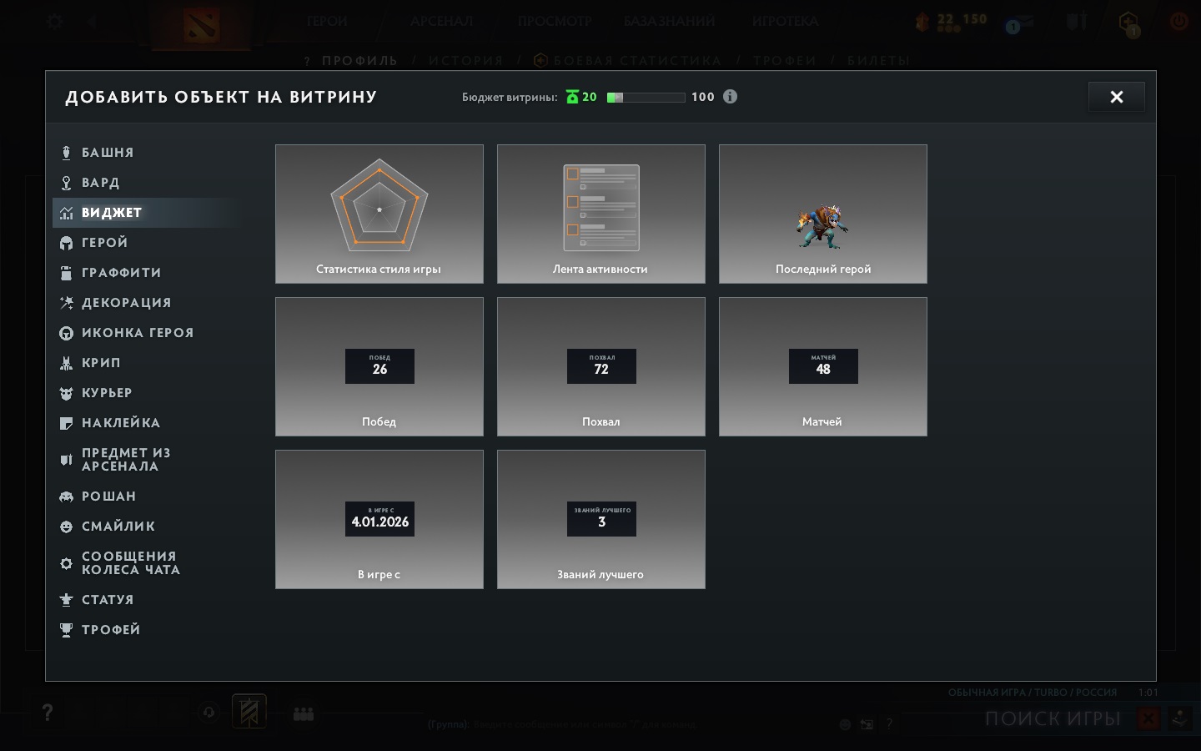The width and height of the screenshot is (1201, 751).
Task: Select Сообщения колеса чата category
Action: point(130,563)
